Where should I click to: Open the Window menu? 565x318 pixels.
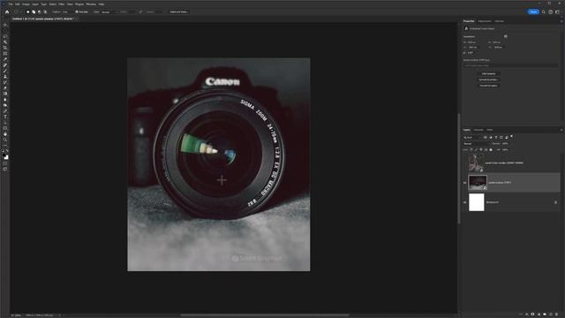(91, 4)
